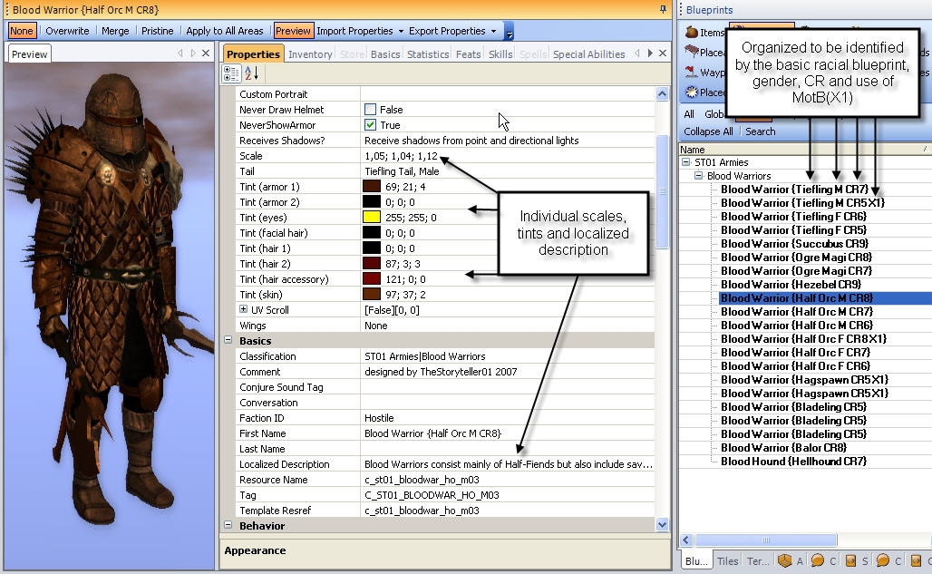Click the yellow Tint (eyes) color swatch
The height and width of the screenshot is (574, 932).
pos(371,218)
